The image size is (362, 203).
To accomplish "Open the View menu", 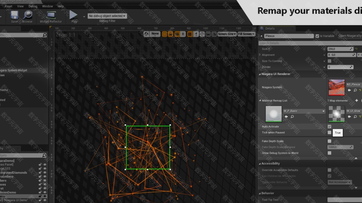I will [20, 6].
